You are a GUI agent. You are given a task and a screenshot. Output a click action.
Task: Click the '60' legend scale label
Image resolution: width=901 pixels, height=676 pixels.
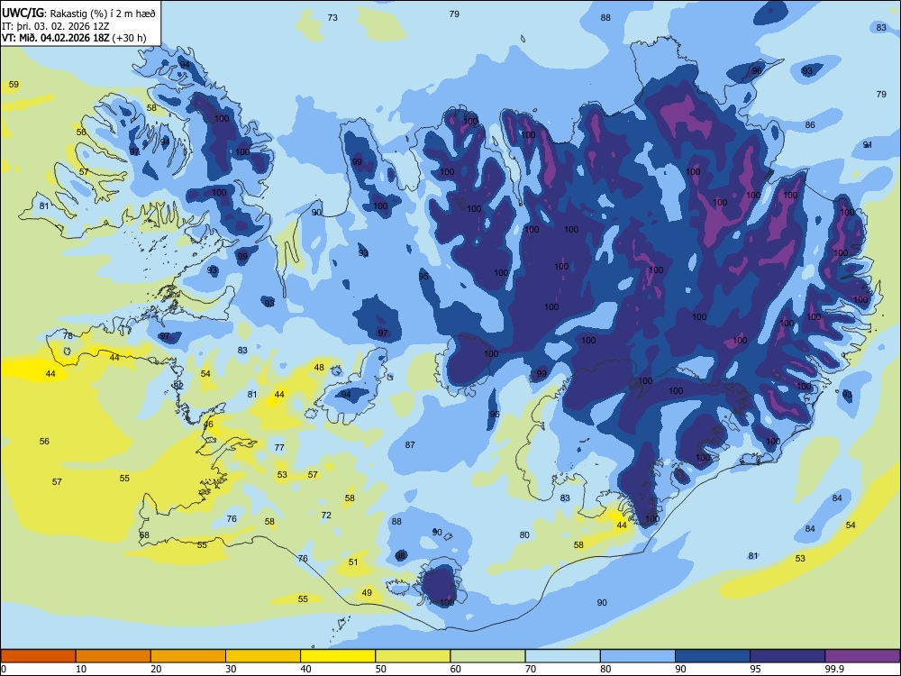coord(456,669)
